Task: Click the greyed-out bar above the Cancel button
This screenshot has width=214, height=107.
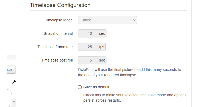Action: click(11, 58)
